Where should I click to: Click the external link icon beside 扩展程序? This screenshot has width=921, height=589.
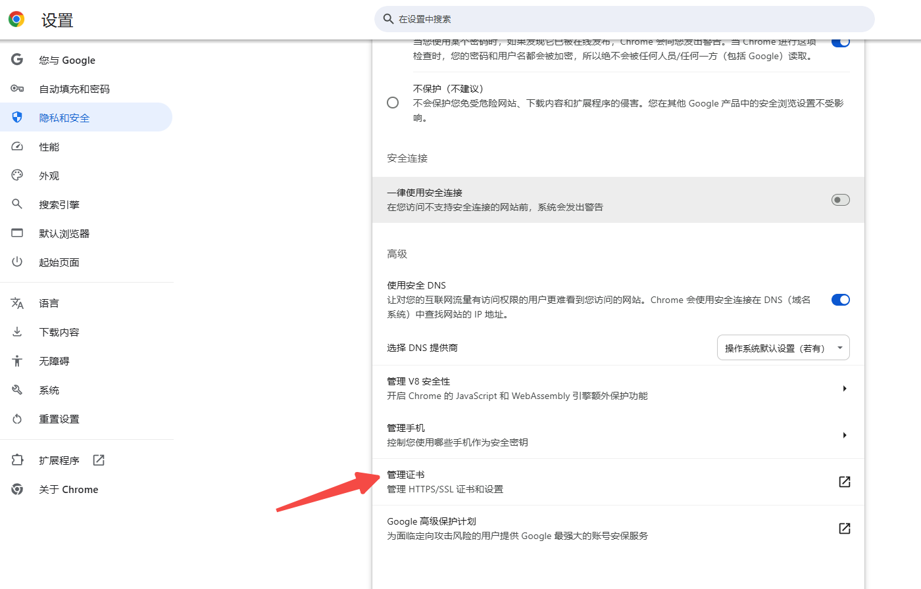pyautogui.click(x=99, y=460)
